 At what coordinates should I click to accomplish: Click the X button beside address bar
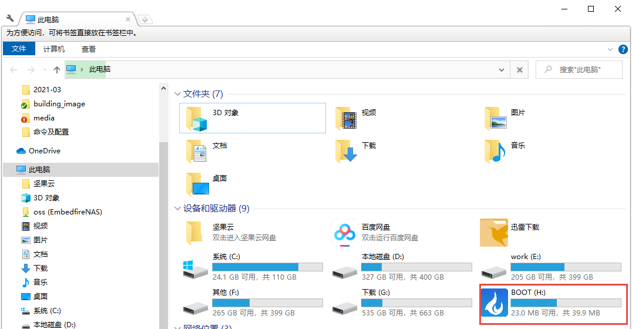tap(520, 70)
